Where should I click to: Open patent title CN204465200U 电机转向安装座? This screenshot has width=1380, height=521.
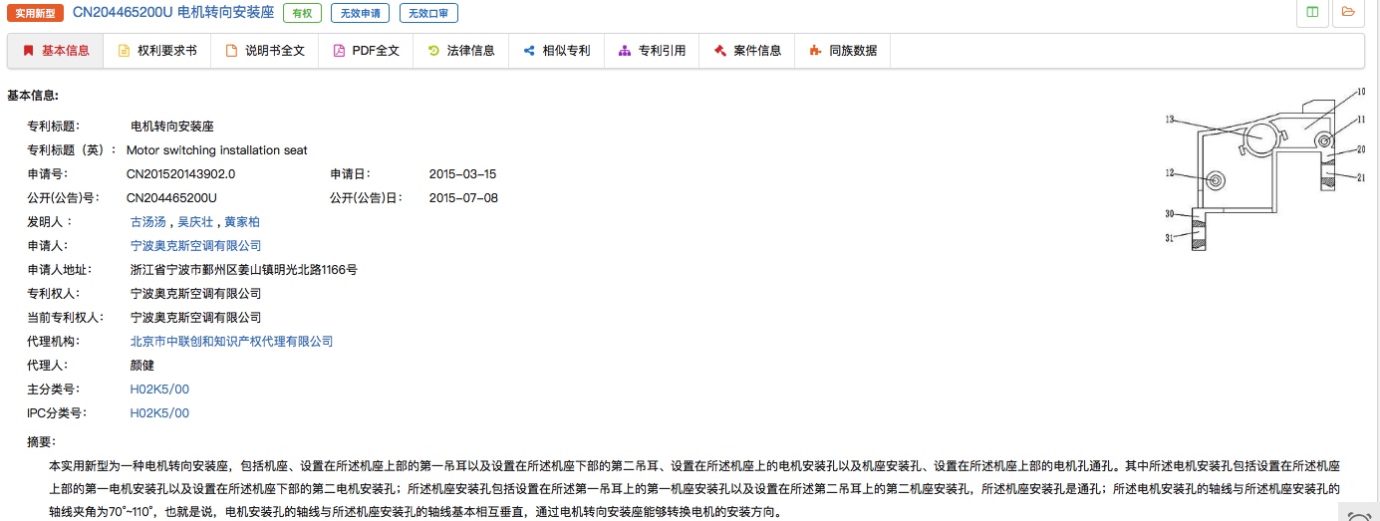pos(173,13)
